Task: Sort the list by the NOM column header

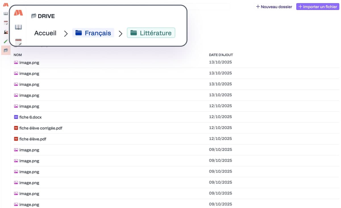Action: pos(18,55)
